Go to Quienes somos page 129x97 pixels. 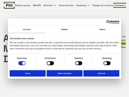point(22,5)
